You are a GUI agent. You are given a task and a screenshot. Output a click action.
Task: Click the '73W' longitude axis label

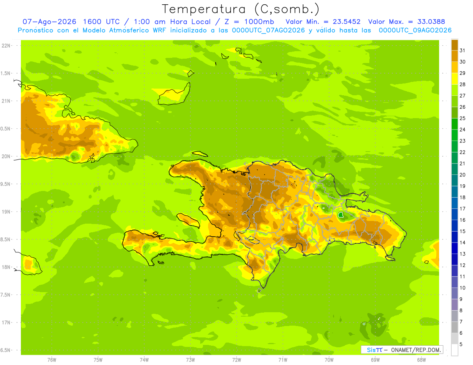pyautogui.click(x=191, y=359)
